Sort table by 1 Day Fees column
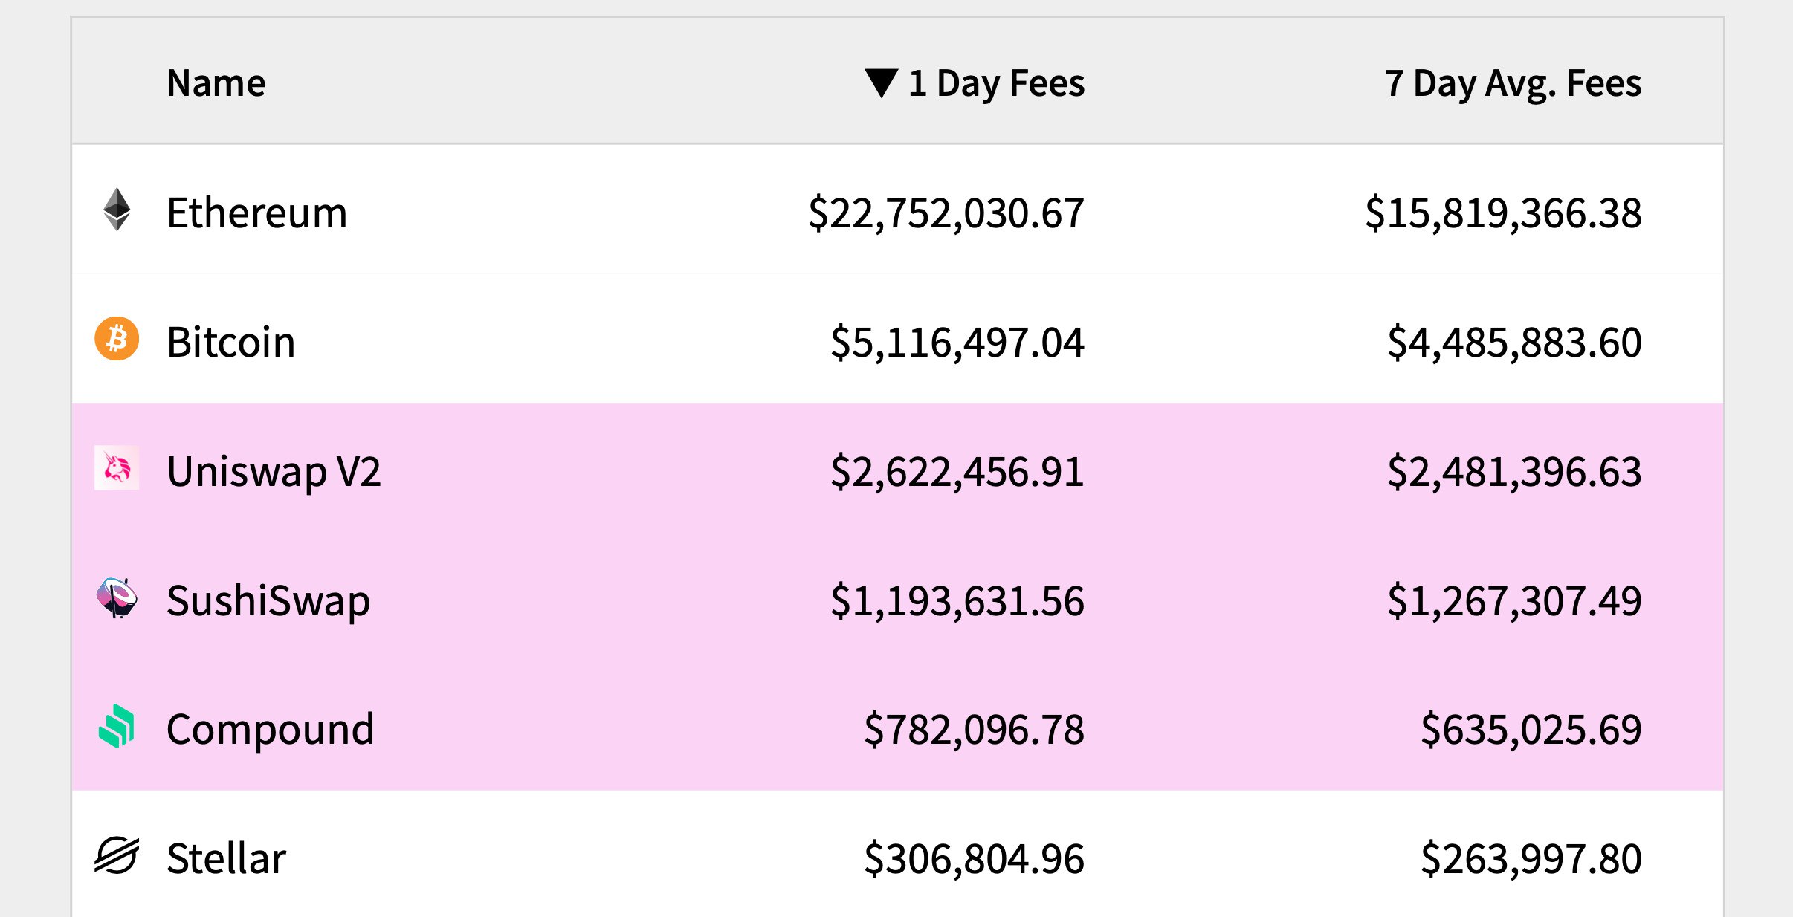The height and width of the screenshot is (917, 1793). coord(996,83)
